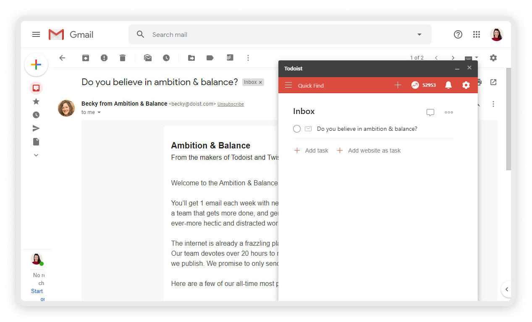Unsubscribe from Becky's newsletter

(231, 104)
